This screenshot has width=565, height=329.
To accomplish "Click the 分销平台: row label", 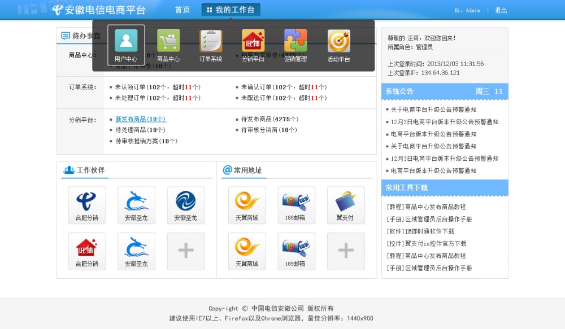I will [82, 120].
